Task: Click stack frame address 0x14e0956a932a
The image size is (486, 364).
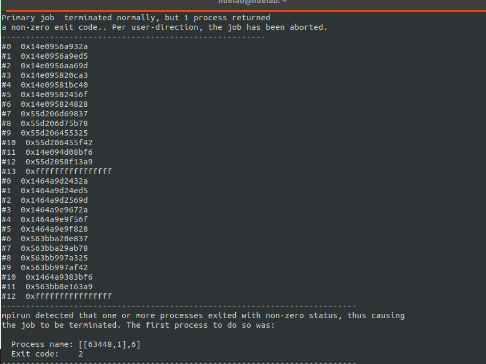Action: click(54, 46)
